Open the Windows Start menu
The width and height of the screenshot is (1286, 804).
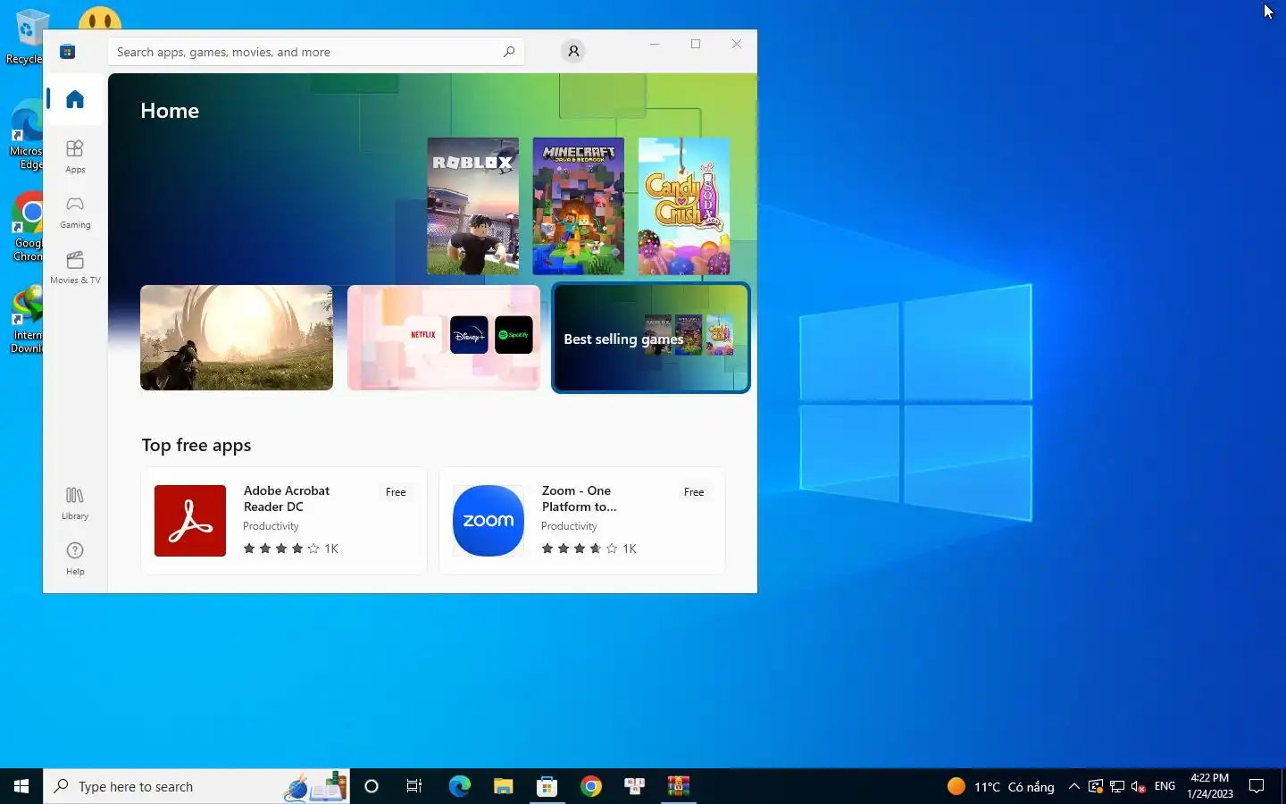coord(21,786)
